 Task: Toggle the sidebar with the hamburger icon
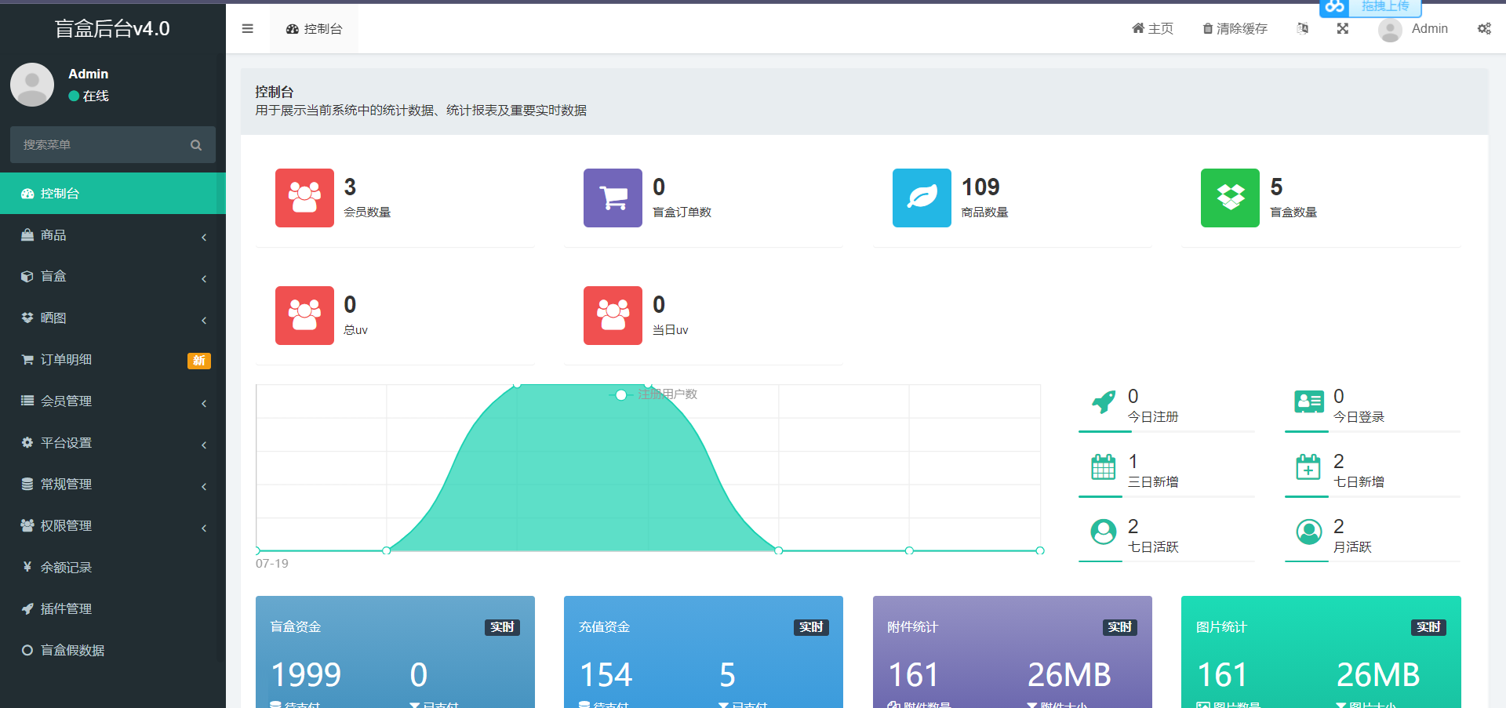(x=247, y=29)
